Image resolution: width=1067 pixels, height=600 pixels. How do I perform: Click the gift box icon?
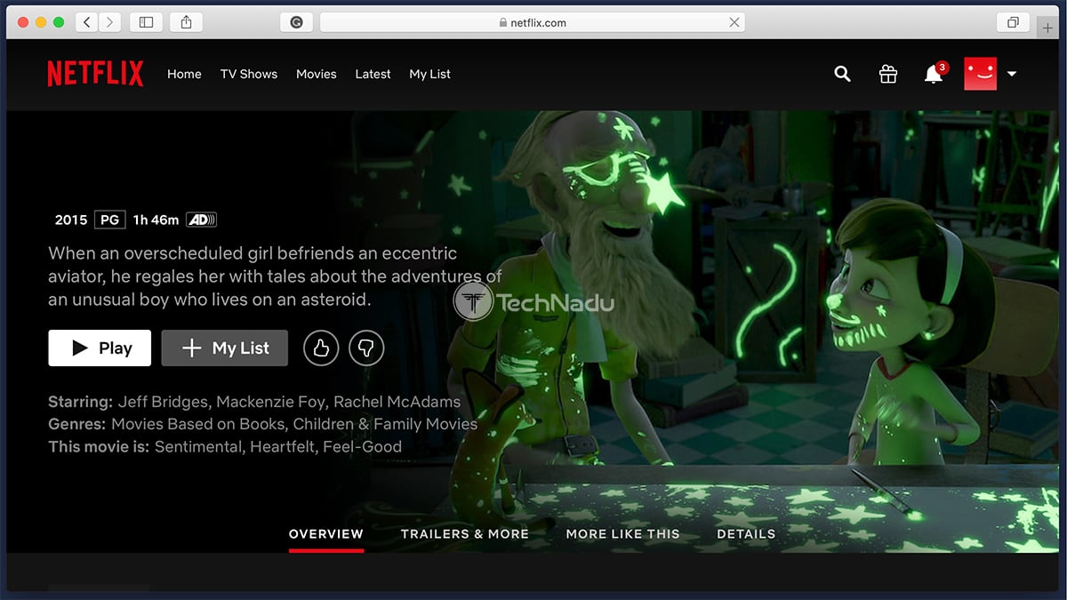887,75
